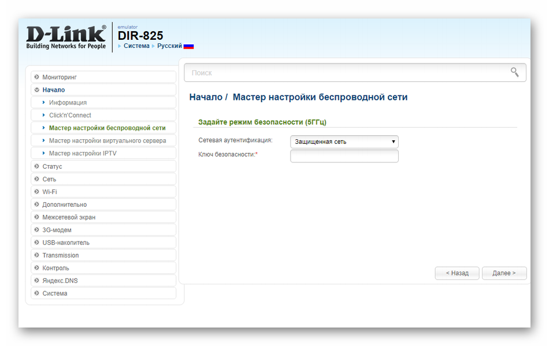Open Мастер настройки виртуального сервера

click(107, 140)
